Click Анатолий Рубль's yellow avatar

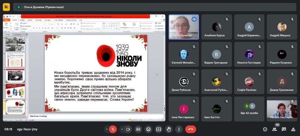coord(216,82)
